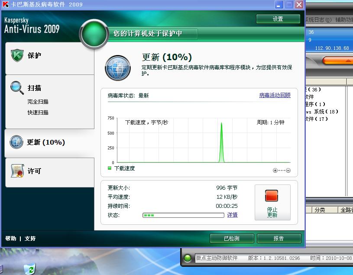Select 程序 (1) row in background window

point(315,104)
